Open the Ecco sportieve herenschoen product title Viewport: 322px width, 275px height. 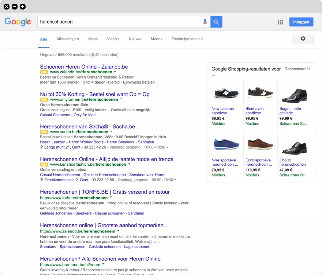click(259, 162)
